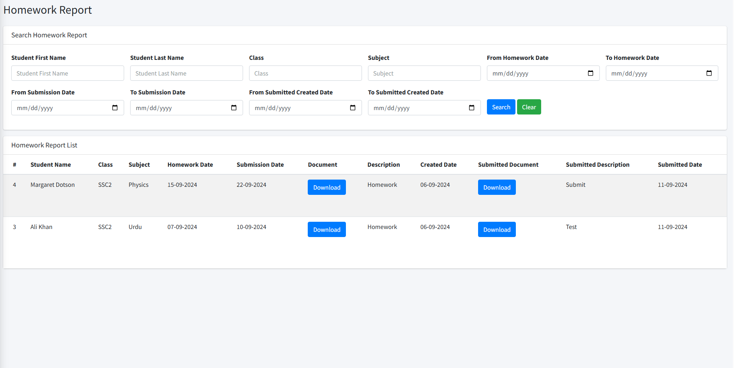Download Ali Khan's submitted document
Screen dimensions: 734x368
coord(497,229)
